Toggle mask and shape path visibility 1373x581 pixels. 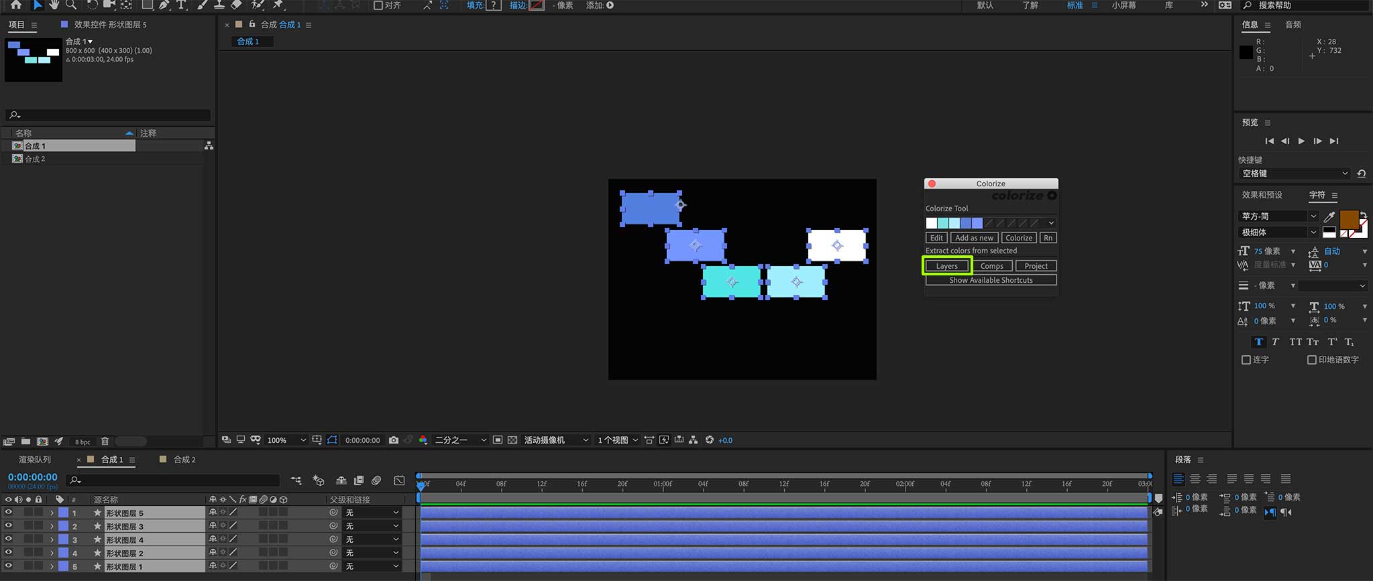[332, 440]
